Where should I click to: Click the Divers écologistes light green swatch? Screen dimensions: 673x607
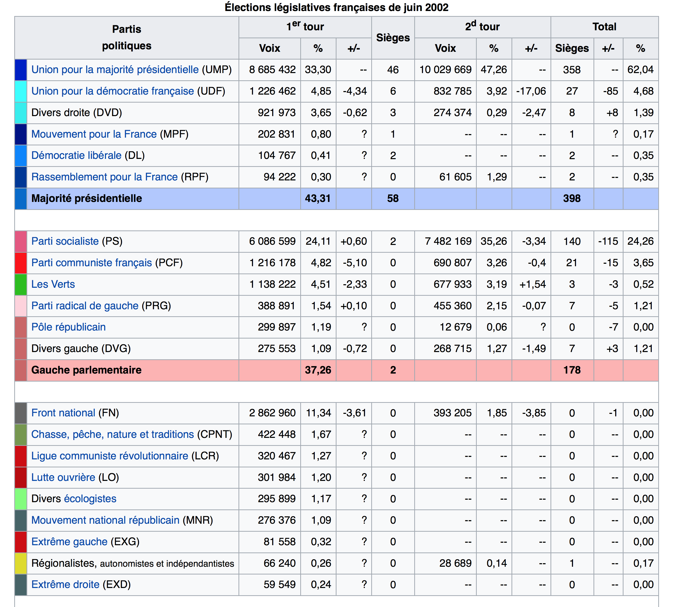21,499
